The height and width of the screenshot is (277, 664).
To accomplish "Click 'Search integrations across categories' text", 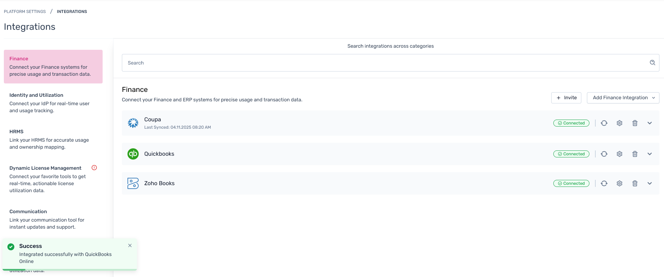I will click(390, 46).
